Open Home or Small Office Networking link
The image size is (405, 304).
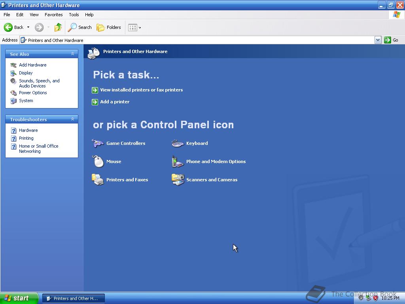tap(38, 149)
